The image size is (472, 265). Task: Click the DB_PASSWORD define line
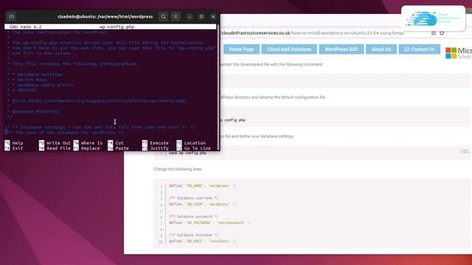pos(209,222)
